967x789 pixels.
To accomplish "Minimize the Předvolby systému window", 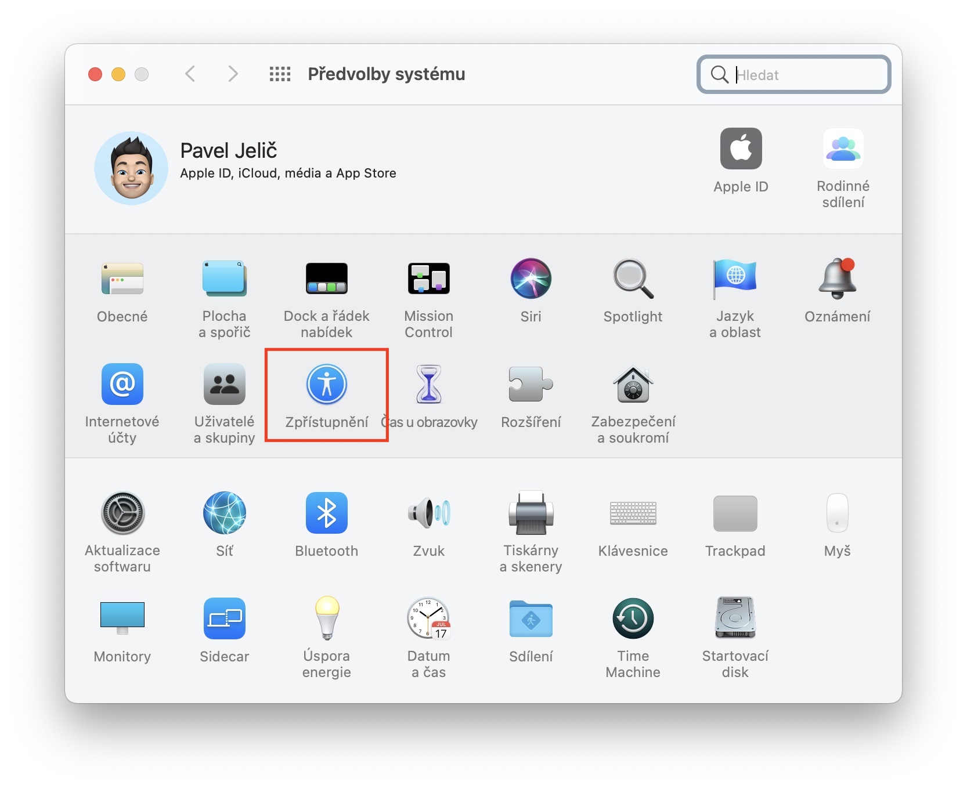I will point(118,74).
